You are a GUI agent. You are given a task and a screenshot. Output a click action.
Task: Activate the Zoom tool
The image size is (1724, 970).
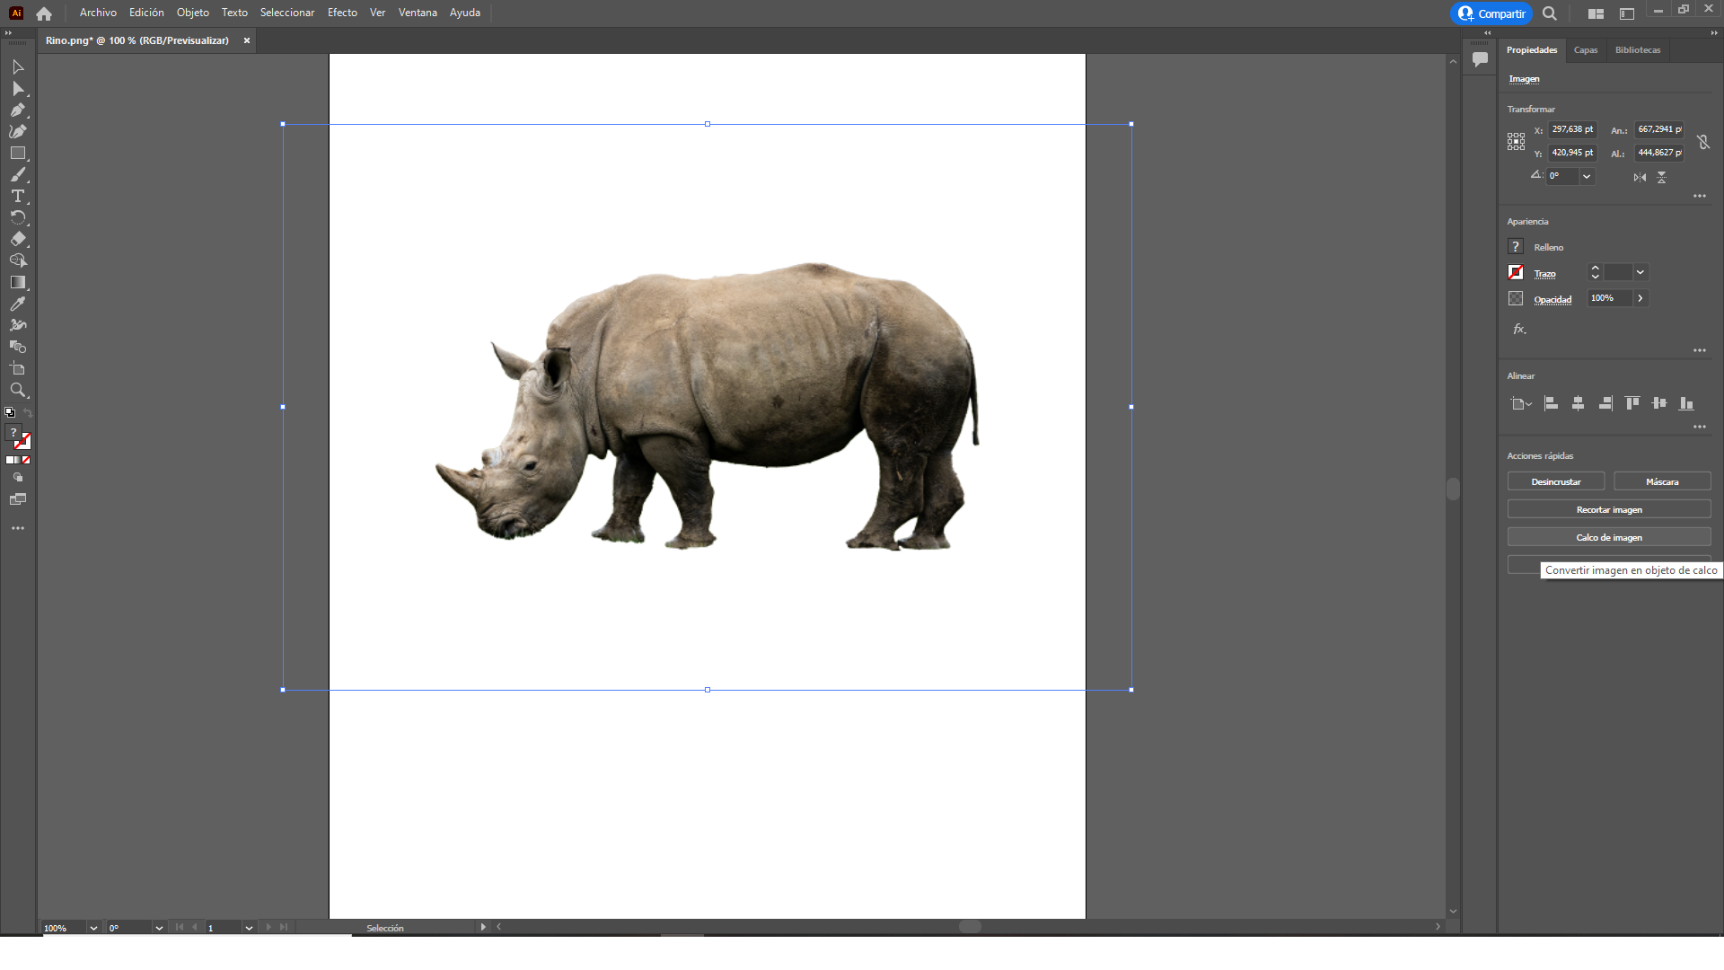[17, 391]
